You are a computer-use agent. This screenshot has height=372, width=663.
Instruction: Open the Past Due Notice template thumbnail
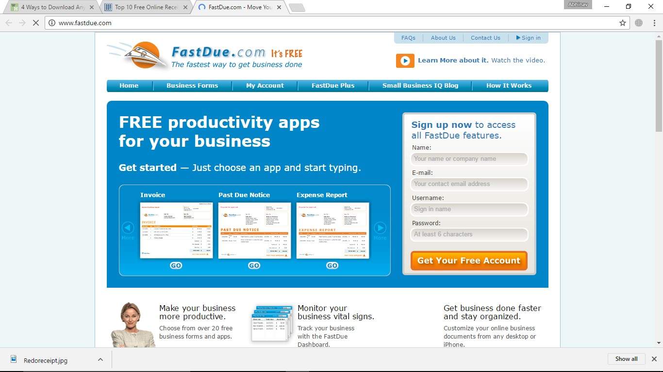coord(254,231)
